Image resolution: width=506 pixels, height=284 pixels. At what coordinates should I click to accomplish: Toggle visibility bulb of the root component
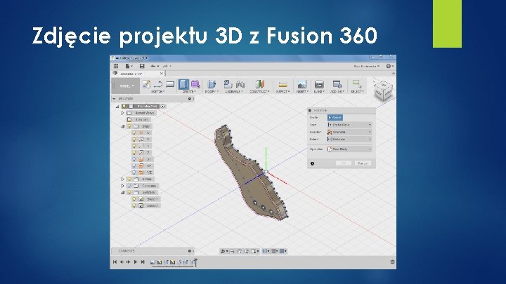click(x=124, y=107)
